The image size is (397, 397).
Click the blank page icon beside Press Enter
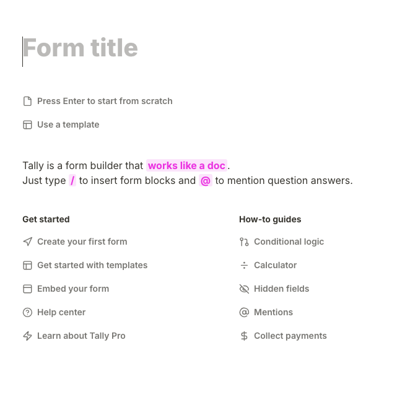click(x=27, y=101)
